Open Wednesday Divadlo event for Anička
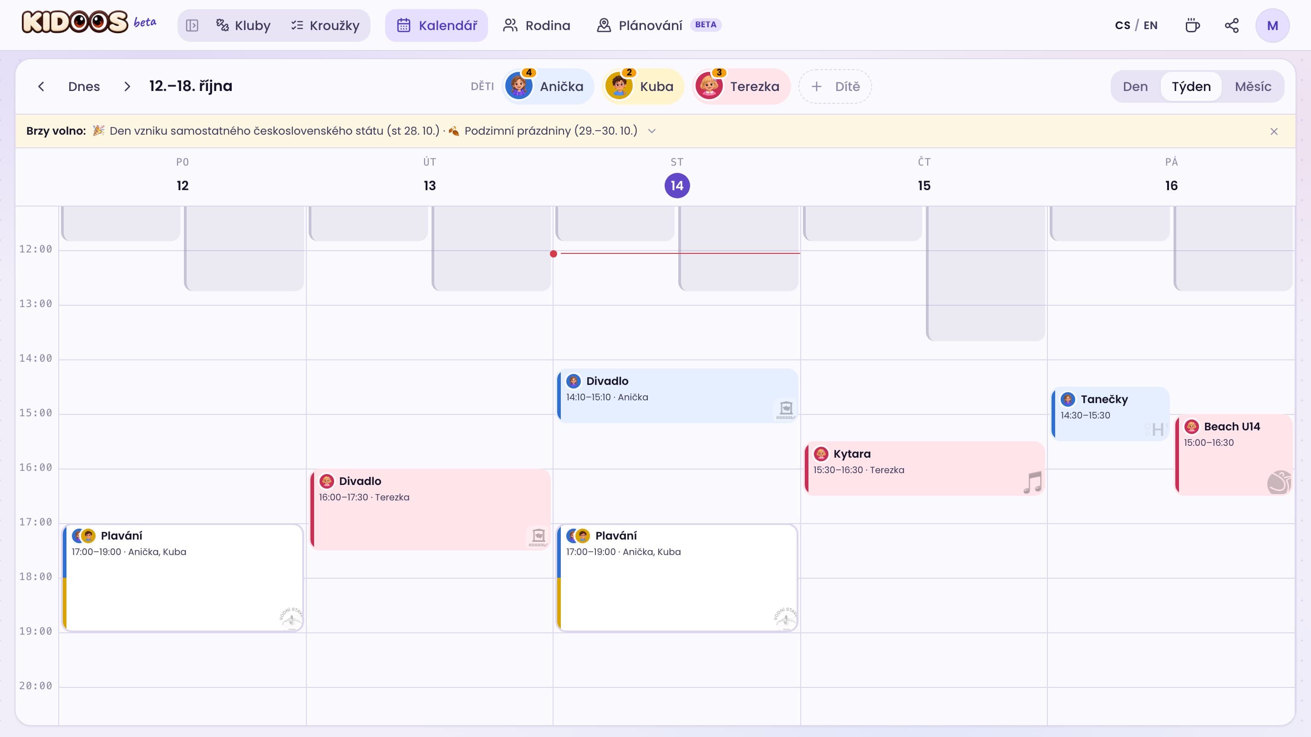Viewport: 1311px width, 737px height. [677, 396]
